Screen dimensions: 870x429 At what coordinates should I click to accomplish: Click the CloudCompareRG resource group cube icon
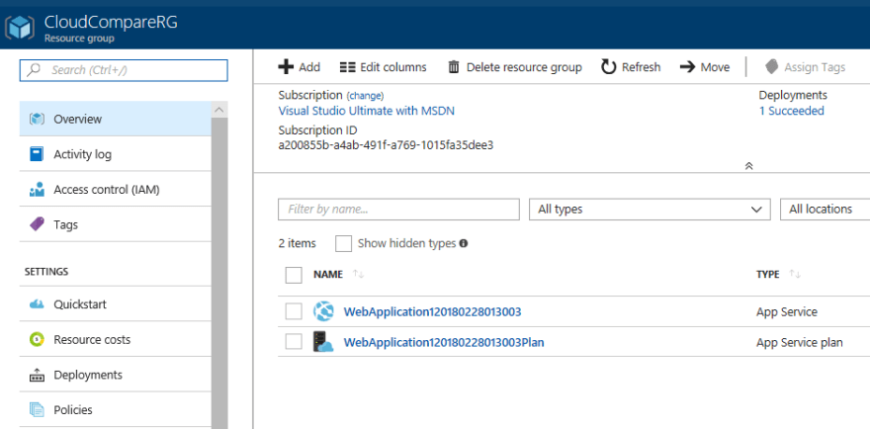coord(21,28)
